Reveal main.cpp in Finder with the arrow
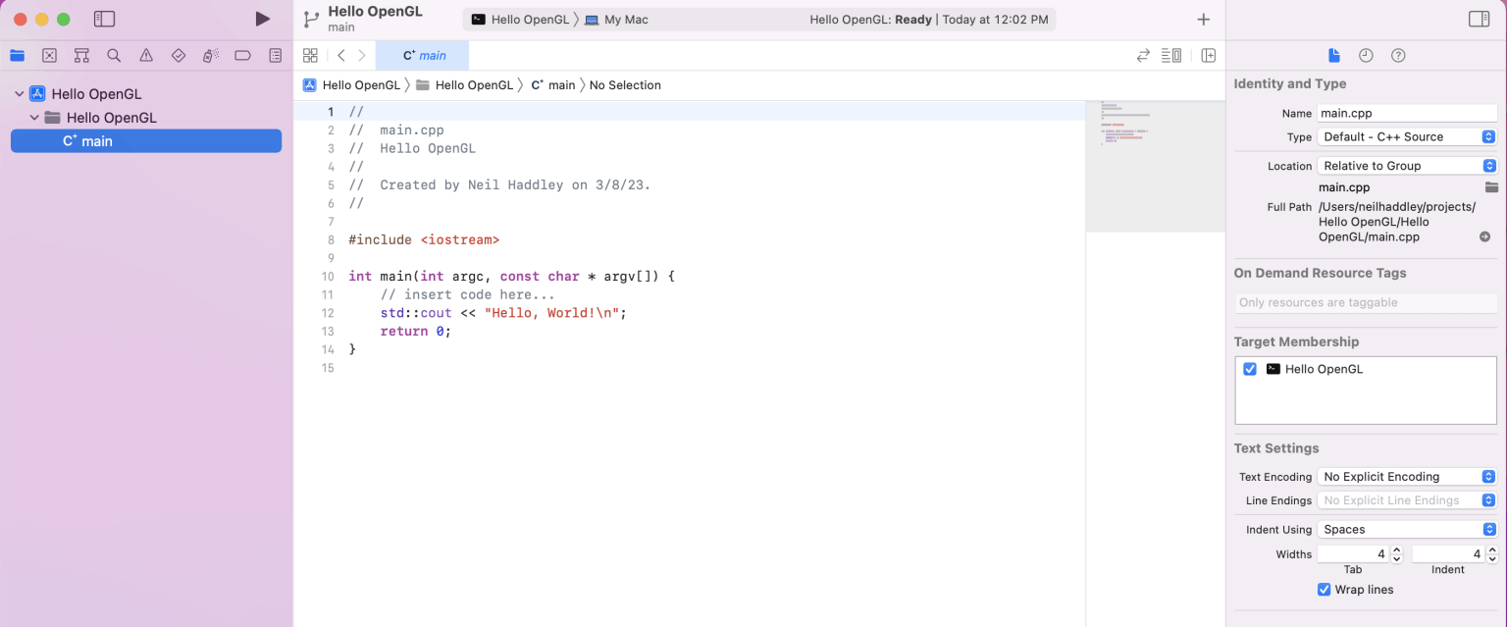This screenshot has height=627, width=1507. click(1484, 236)
